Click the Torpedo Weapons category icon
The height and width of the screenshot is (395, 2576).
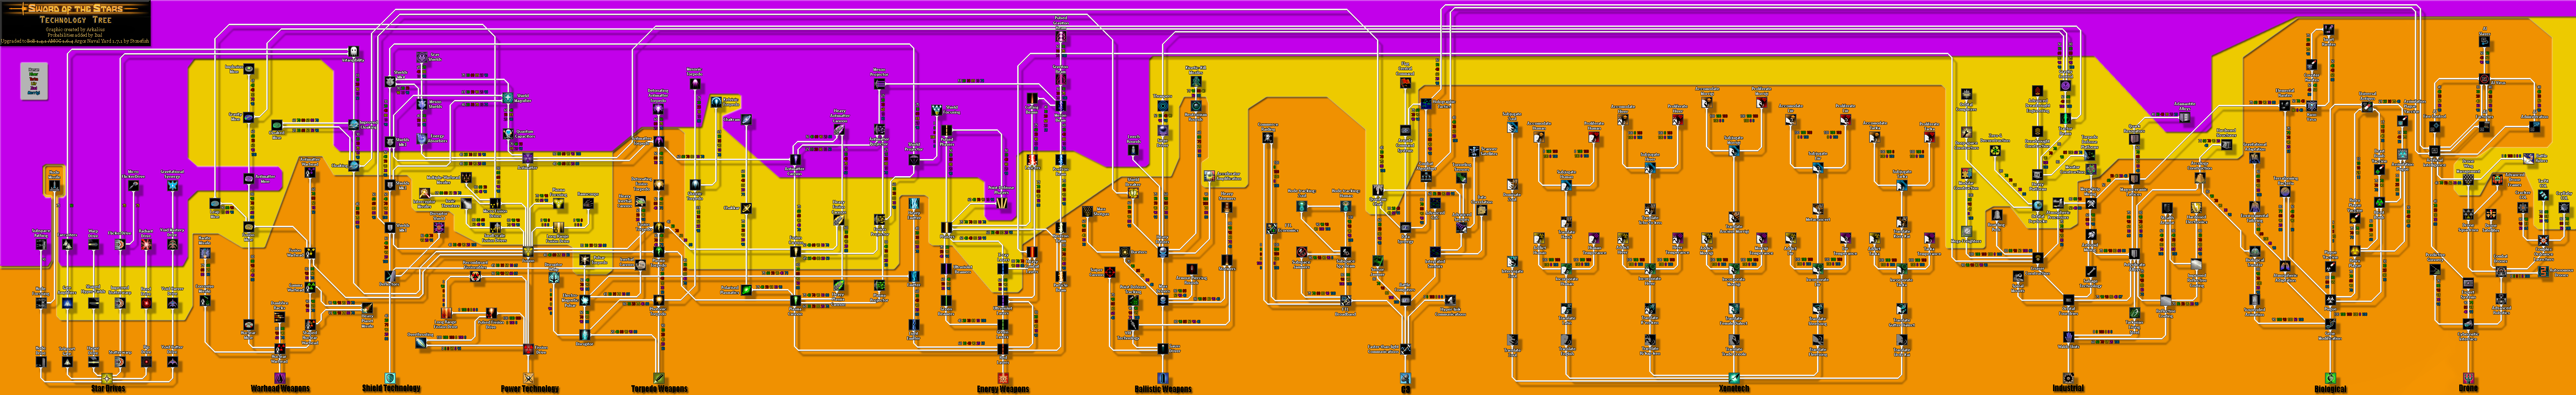tap(659, 378)
